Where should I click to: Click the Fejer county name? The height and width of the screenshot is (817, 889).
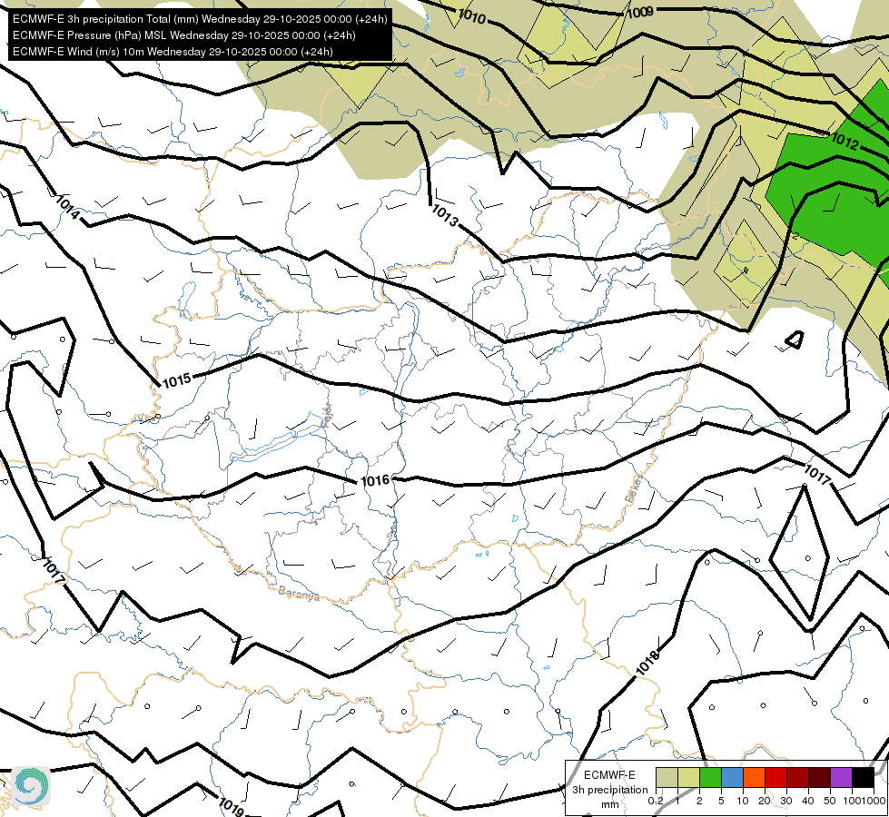pos(327,416)
